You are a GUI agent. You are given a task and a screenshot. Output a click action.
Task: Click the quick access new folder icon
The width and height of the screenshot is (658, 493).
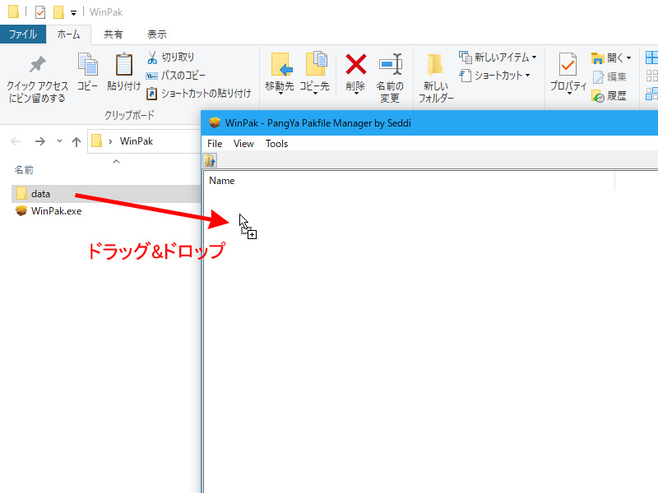pyautogui.click(x=58, y=12)
